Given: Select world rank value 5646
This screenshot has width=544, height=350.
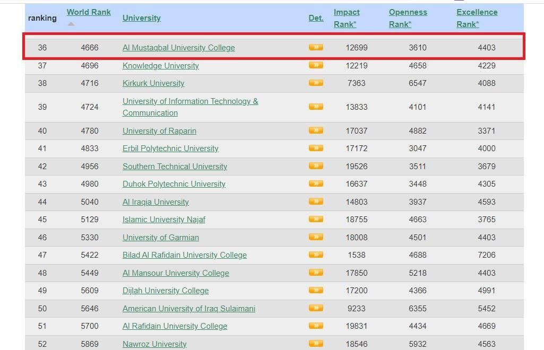Looking at the screenshot, I should pyautogui.click(x=90, y=309).
